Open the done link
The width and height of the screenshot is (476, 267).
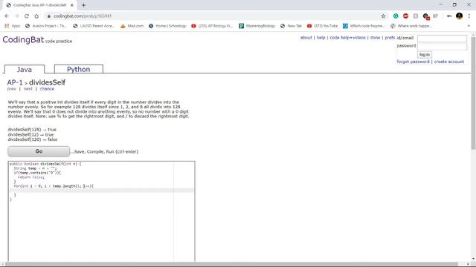tap(375, 38)
